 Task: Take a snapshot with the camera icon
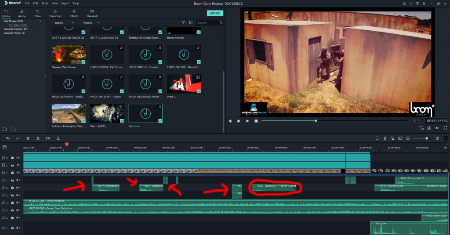[429, 128]
